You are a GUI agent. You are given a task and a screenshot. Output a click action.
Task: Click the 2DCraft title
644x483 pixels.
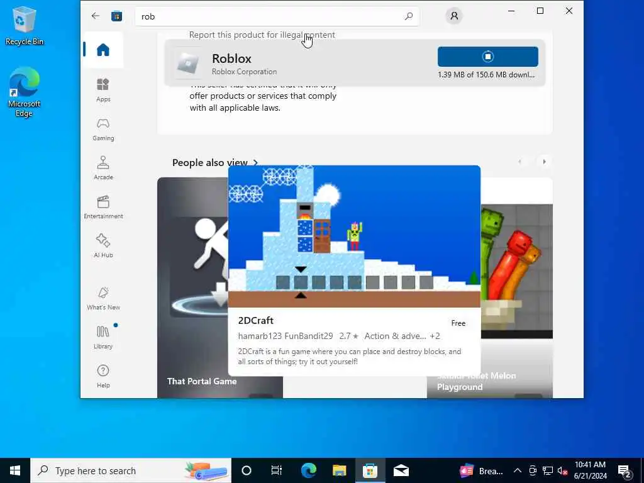pos(255,321)
